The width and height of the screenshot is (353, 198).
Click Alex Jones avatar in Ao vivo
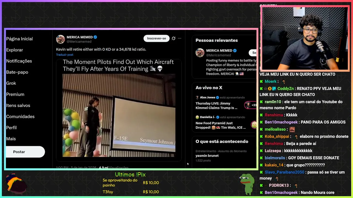pyautogui.click(x=197, y=97)
